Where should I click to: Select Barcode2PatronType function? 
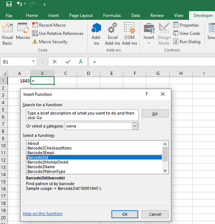point(94,172)
